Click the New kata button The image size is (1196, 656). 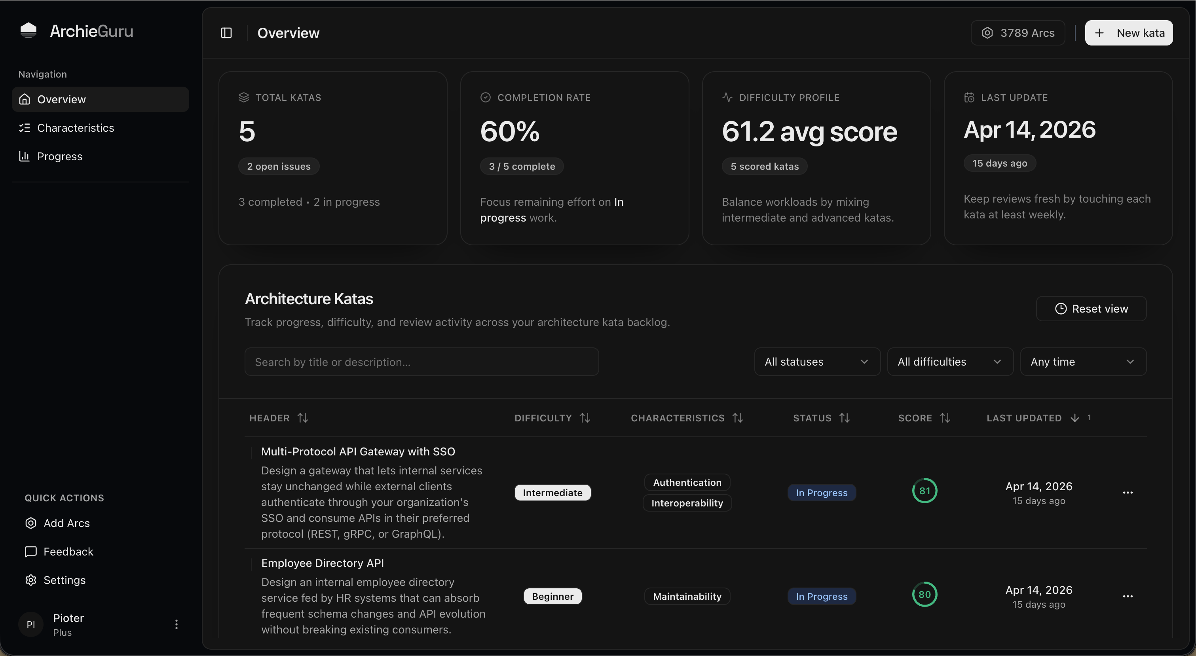point(1128,33)
